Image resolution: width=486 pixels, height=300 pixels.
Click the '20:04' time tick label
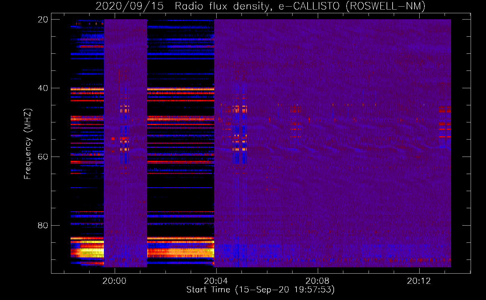[216, 281]
